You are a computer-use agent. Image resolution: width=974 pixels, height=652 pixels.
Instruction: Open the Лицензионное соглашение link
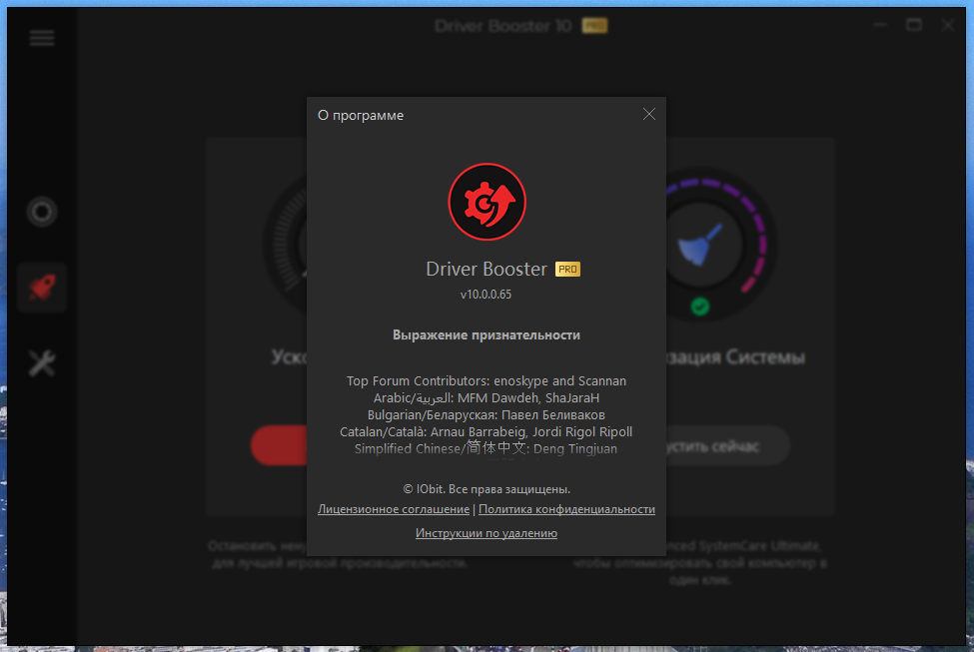[394, 509]
